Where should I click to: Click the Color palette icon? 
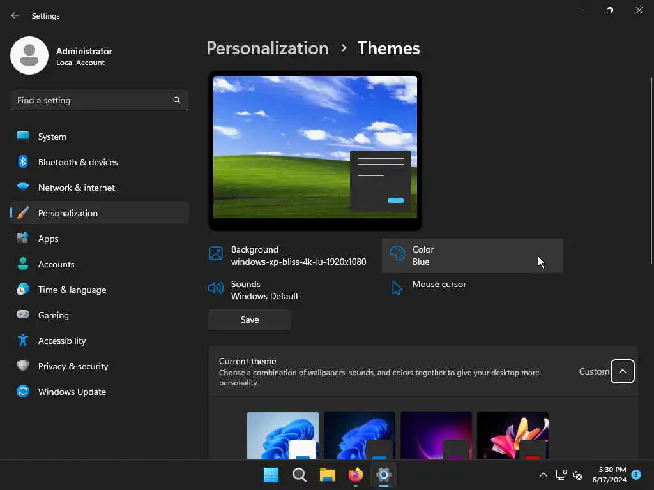397,253
